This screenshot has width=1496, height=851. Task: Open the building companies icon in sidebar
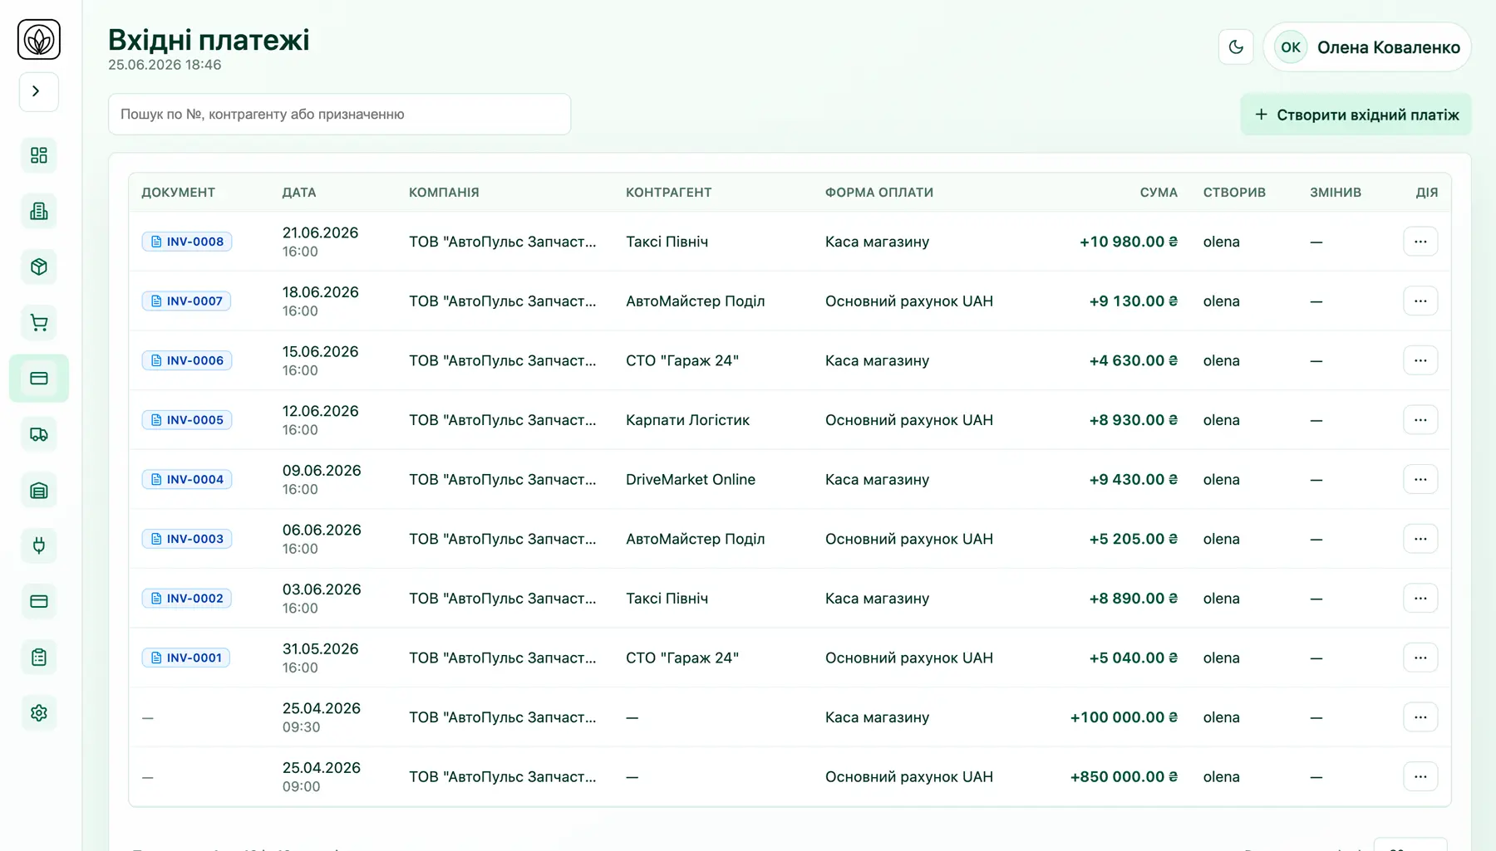[39, 211]
